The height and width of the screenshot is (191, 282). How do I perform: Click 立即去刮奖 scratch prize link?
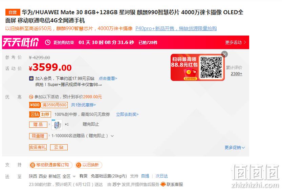pyautogui.click(x=127, y=114)
